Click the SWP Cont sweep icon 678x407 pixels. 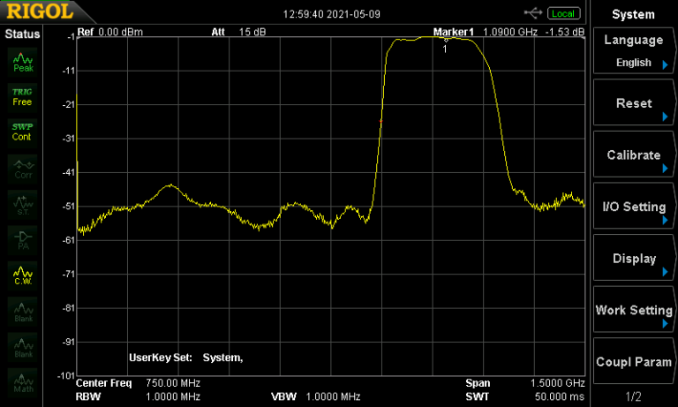pos(23,132)
